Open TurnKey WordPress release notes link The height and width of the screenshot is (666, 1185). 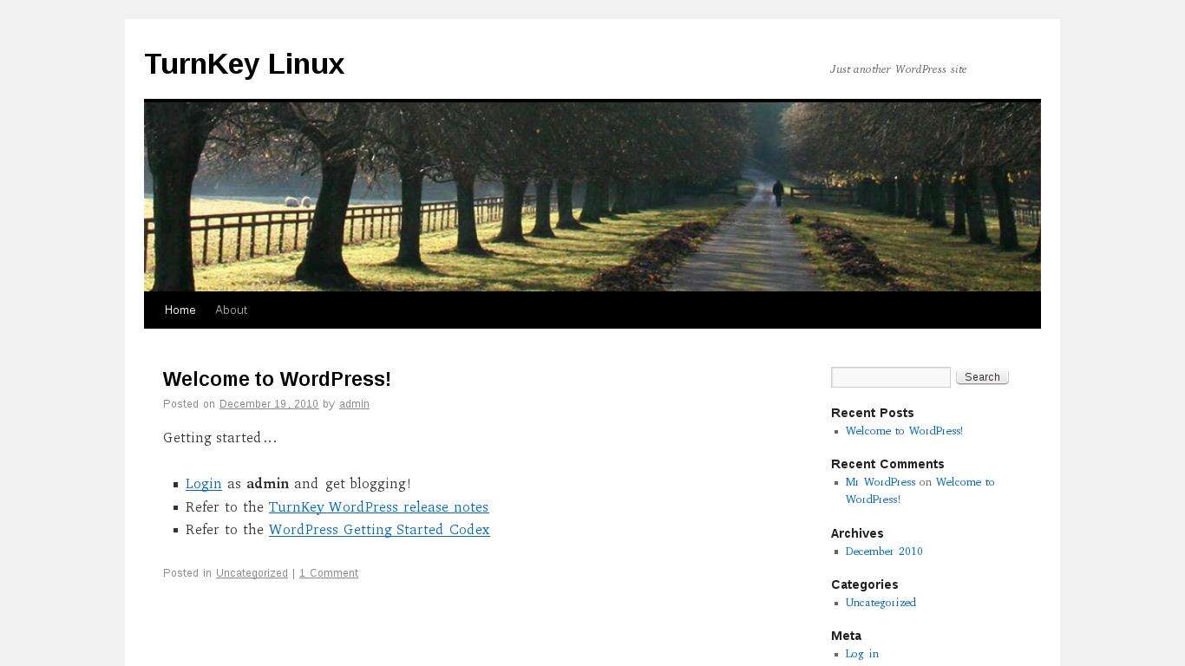tap(378, 507)
